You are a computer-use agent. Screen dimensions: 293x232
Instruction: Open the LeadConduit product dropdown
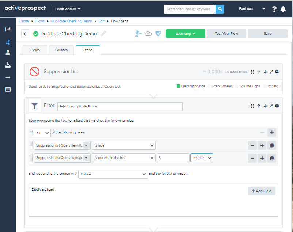(68, 9)
